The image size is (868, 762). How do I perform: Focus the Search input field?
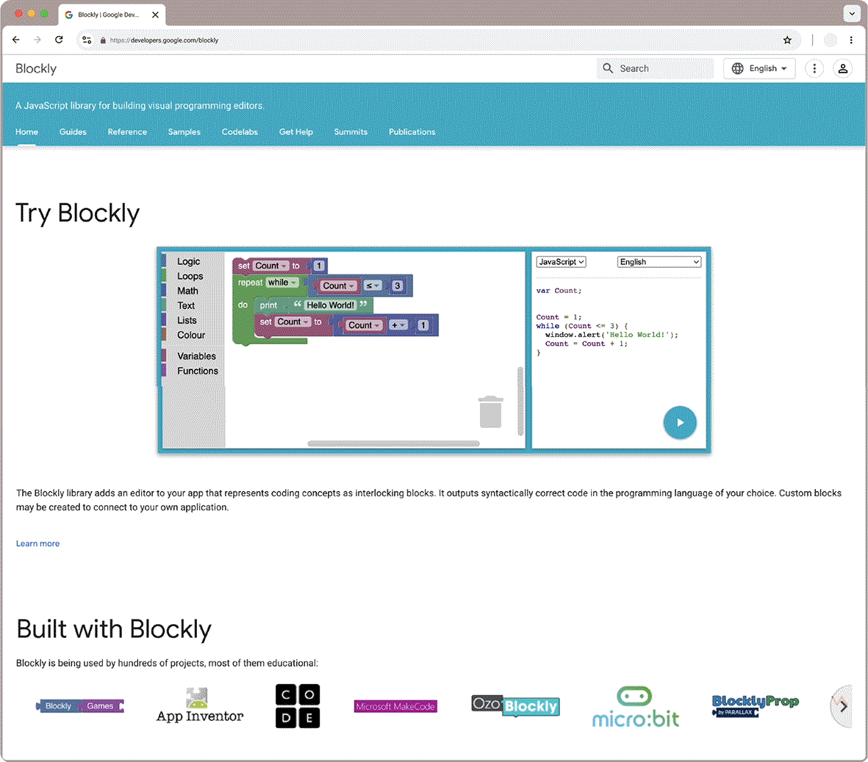(x=655, y=68)
